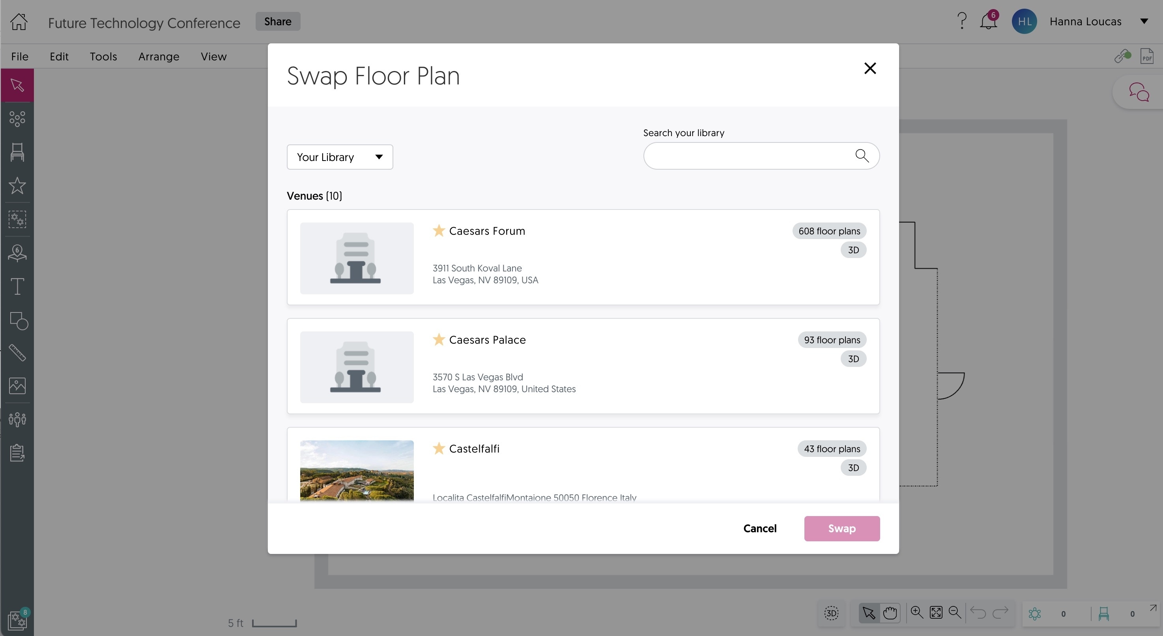Open the comments chat bubble
The height and width of the screenshot is (636, 1163).
(1139, 92)
